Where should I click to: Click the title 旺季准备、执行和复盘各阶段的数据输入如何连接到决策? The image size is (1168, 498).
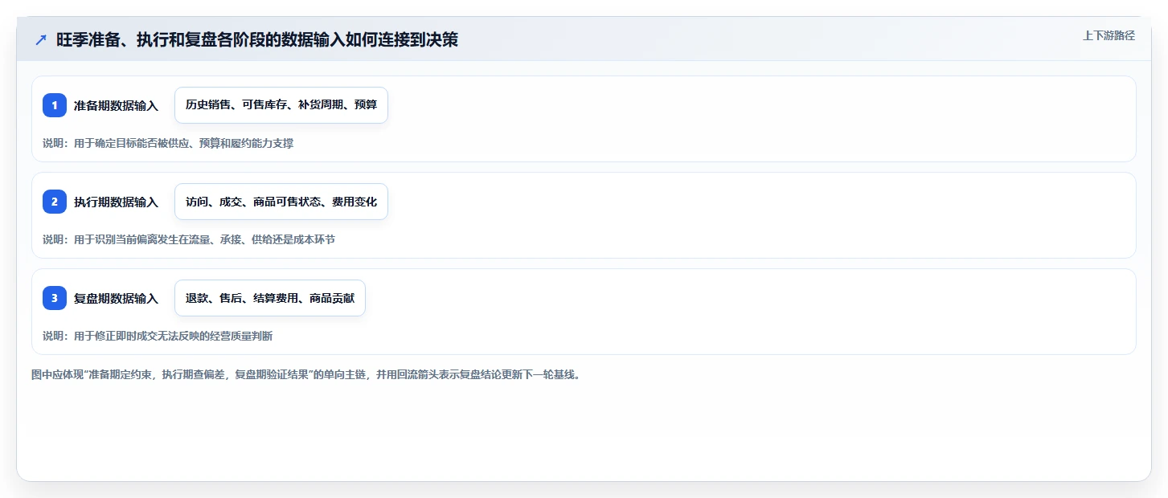tap(257, 39)
